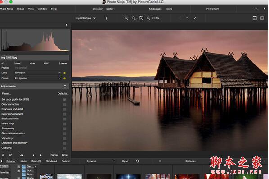Rotate image clockwise with the right arrow icon
Viewport: 269px width, 179px height.
click(x=195, y=18)
